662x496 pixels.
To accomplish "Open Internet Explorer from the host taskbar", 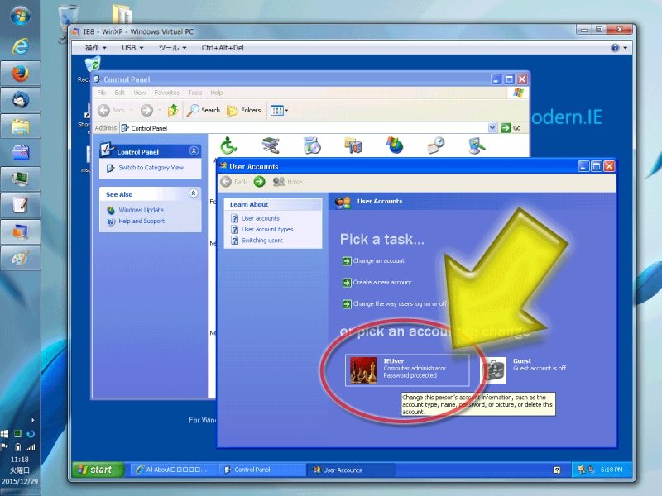I will [x=21, y=46].
